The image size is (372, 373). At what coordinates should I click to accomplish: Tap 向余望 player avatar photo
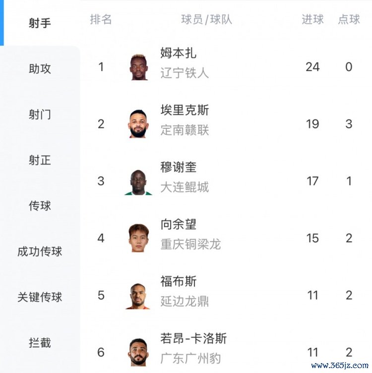[138, 238]
